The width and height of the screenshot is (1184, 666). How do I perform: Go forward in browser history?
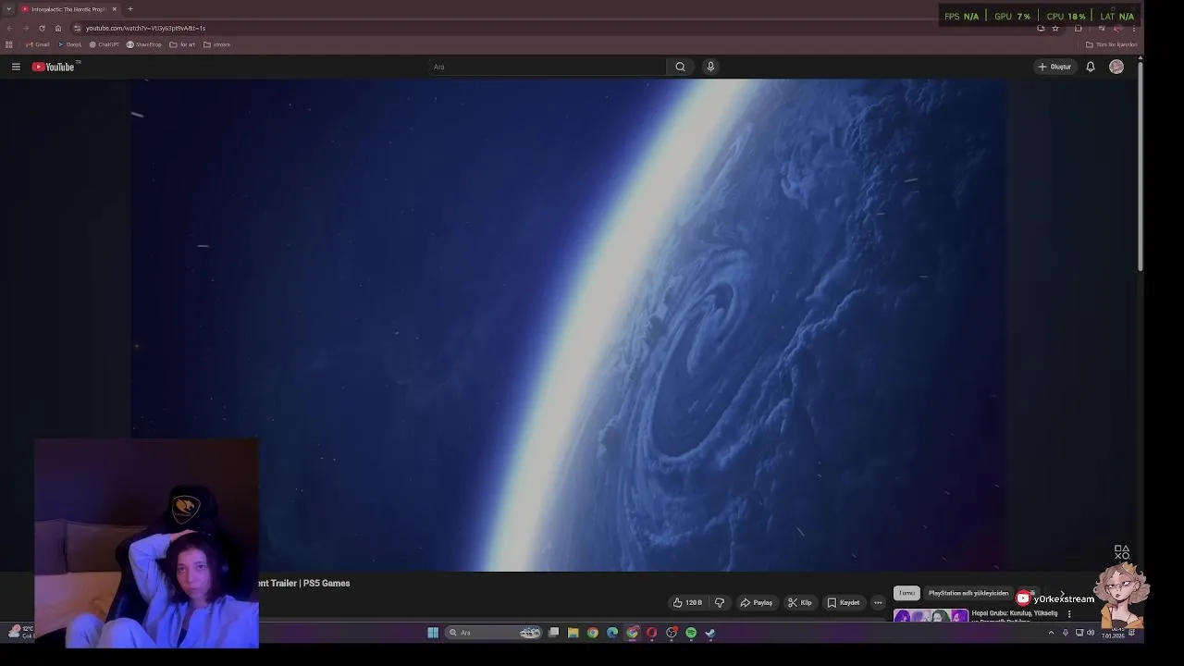point(25,28)
